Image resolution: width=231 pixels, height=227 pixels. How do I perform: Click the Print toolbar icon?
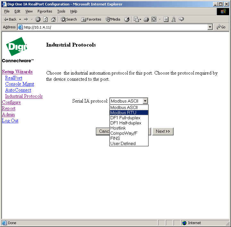pyautogui.click(x=146, y=19)
